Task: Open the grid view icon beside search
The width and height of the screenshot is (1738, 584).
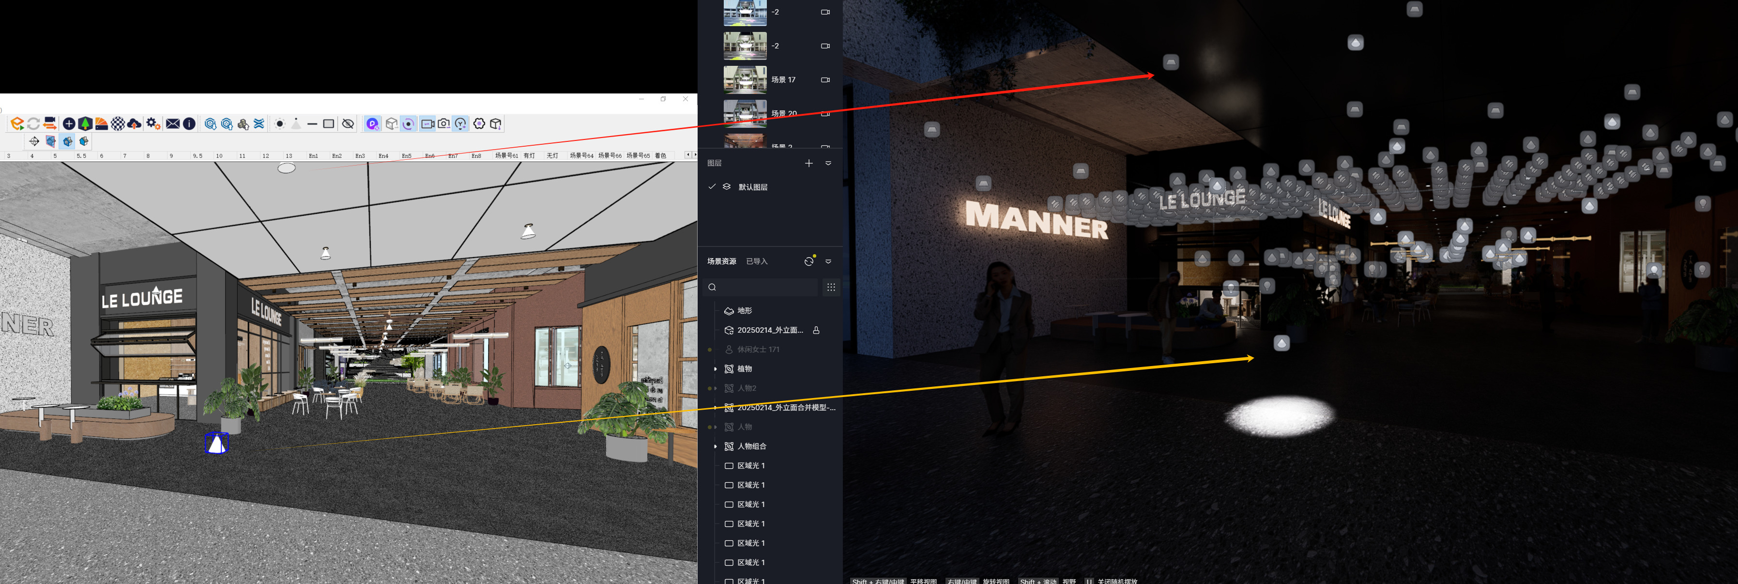Action: [x=831, y=288]
